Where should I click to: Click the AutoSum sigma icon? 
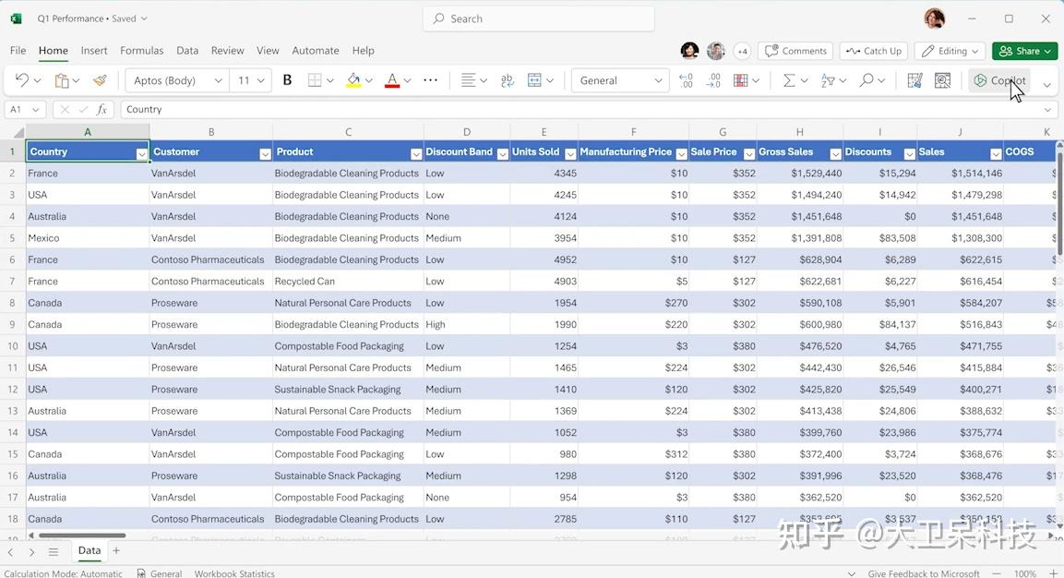click(788, 80)
